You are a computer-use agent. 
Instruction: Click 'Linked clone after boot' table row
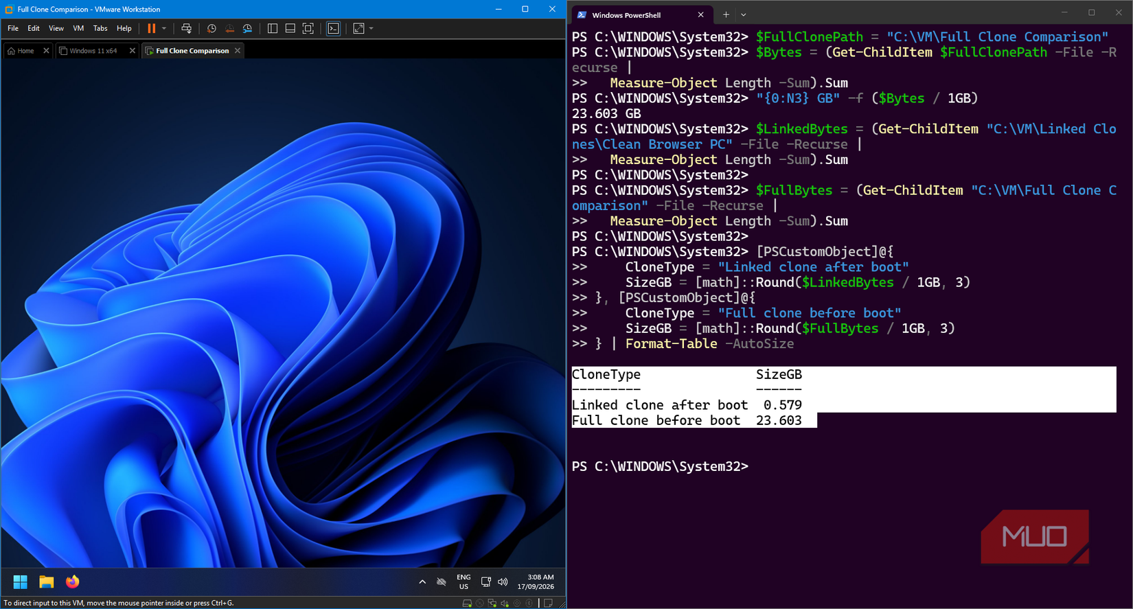point(687,405)
